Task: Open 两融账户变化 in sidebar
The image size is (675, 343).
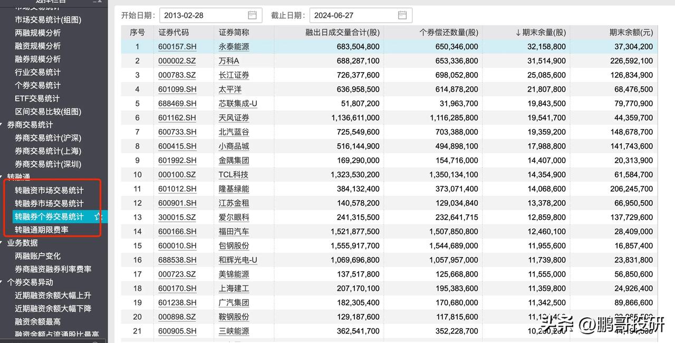Action: pos(37,256)
